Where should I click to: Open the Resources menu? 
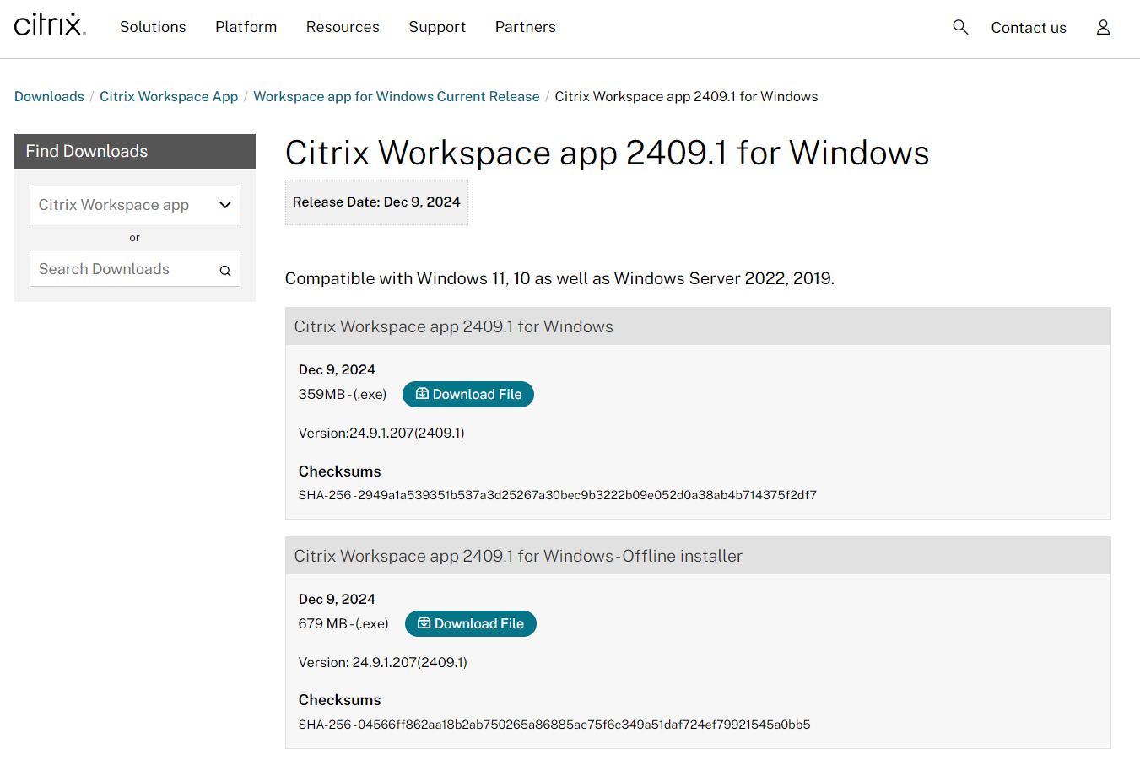pyautogui.click(x=343, y=27)
